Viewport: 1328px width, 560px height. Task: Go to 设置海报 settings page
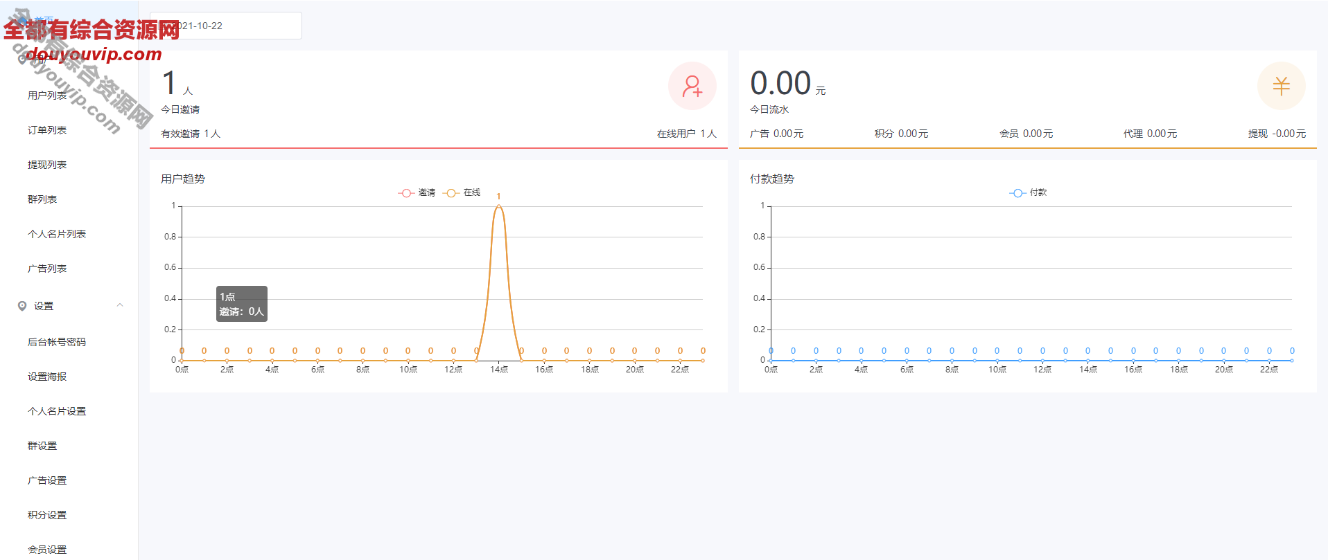click(x=47, y=377)
